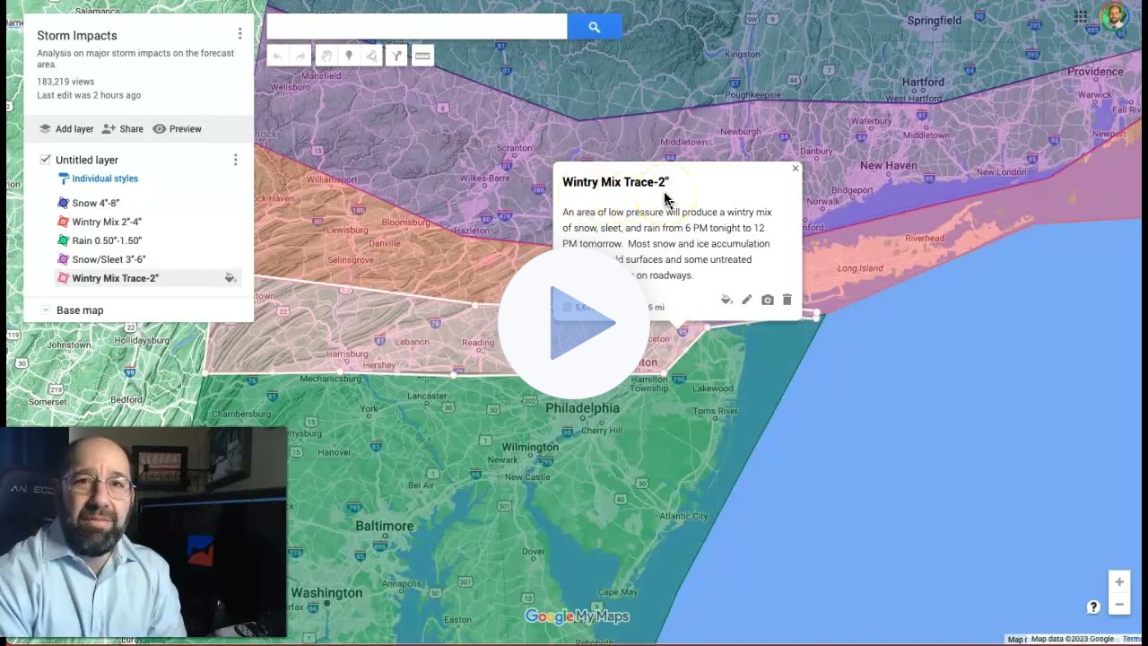Open Individual styles link

pos(97,179)
